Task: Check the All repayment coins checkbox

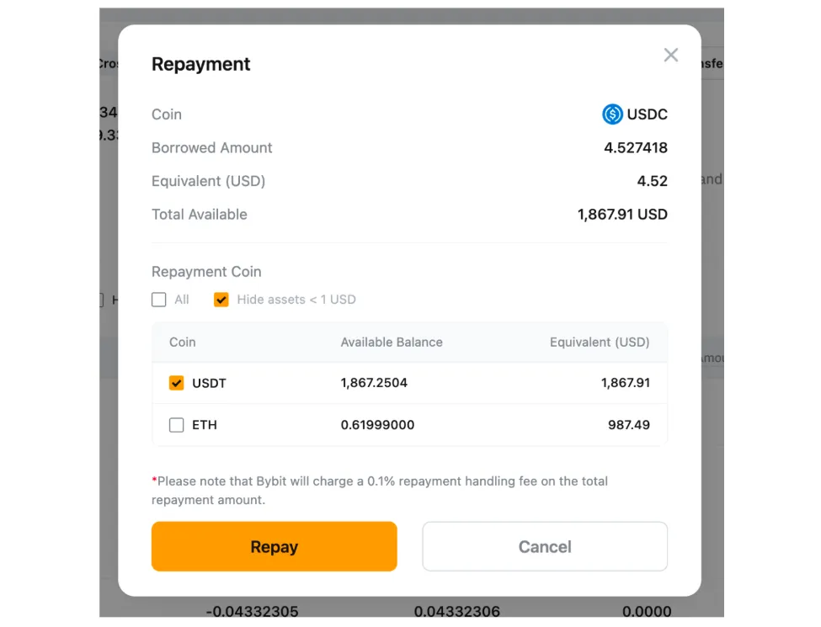Action: tap(158, 300)
